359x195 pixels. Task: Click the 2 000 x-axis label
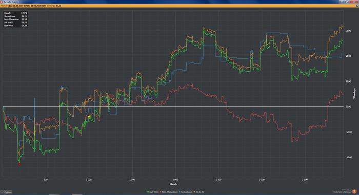[175, 180]
